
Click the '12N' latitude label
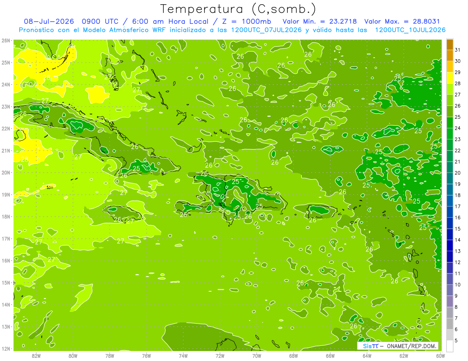[5, 349]
